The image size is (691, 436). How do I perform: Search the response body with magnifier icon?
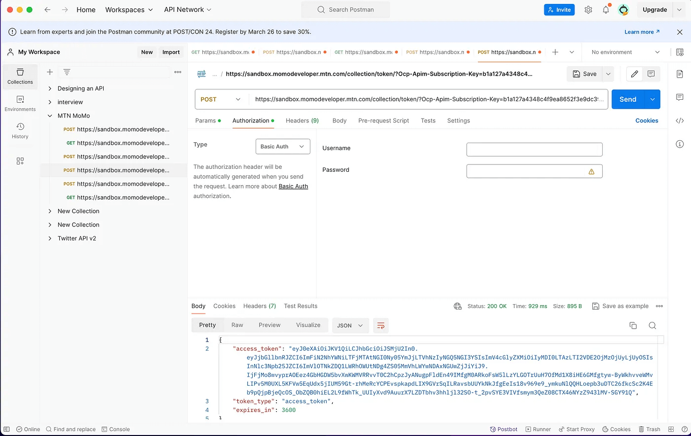[x=652, y=325]
